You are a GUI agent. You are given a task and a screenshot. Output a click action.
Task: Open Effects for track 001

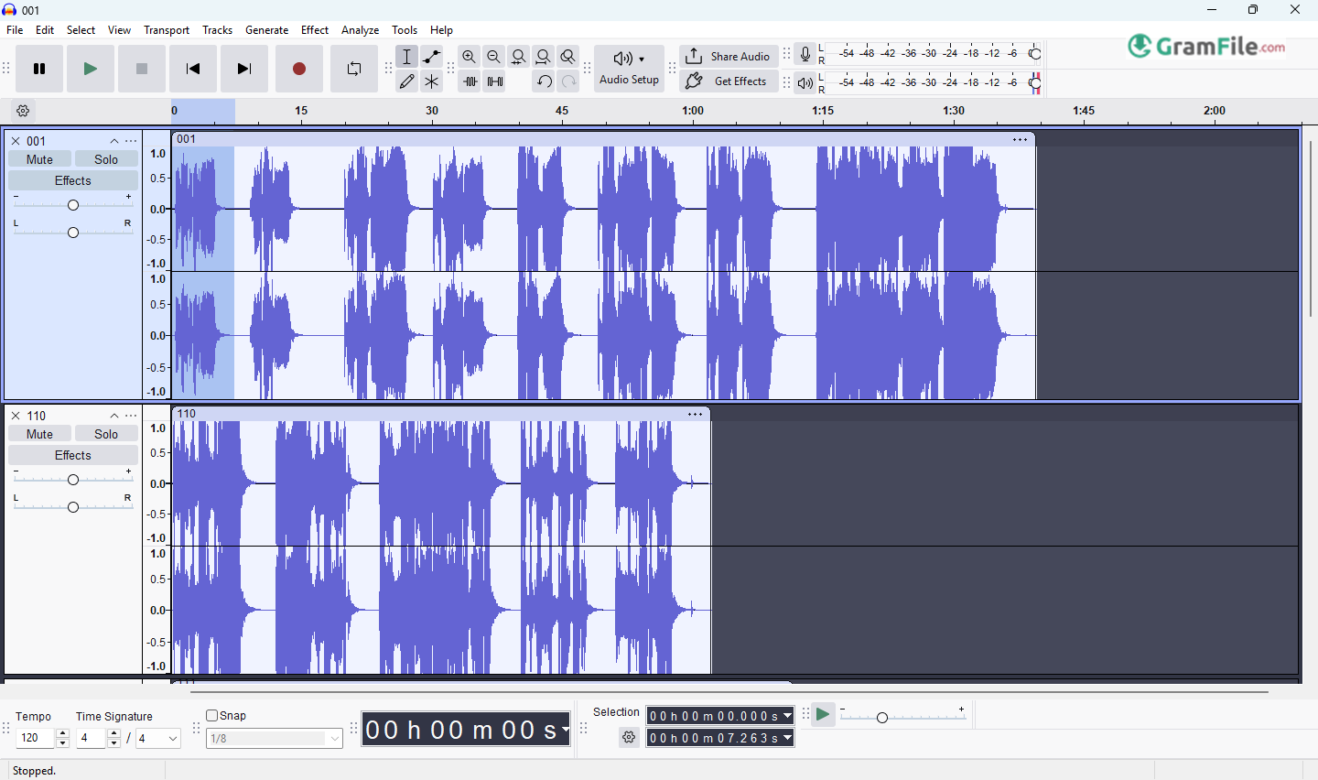(x=73, y=180)
